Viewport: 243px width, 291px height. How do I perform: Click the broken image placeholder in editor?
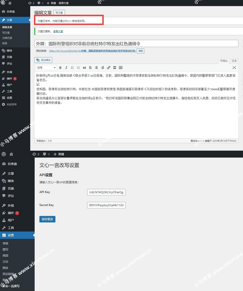click(x=38, y=84)
